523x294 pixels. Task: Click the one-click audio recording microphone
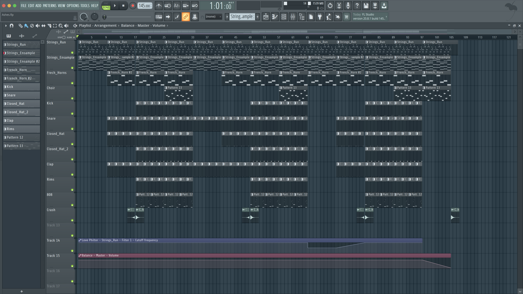click(348, 5)
